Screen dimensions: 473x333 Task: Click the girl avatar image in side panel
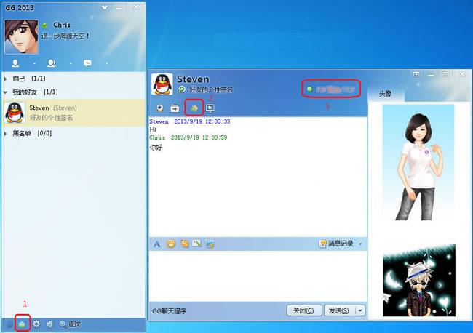pos(418,163)
